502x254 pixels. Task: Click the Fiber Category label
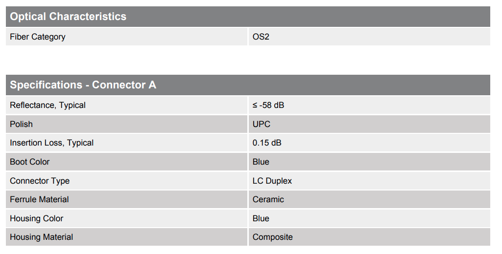tap(38, 37)
